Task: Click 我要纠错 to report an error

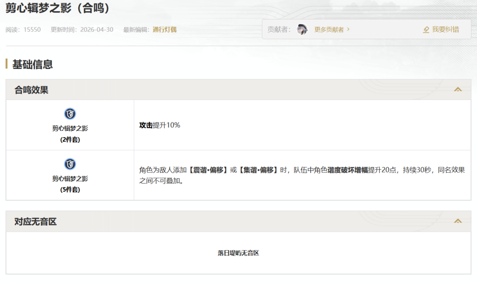Action: tap(445, 29)
